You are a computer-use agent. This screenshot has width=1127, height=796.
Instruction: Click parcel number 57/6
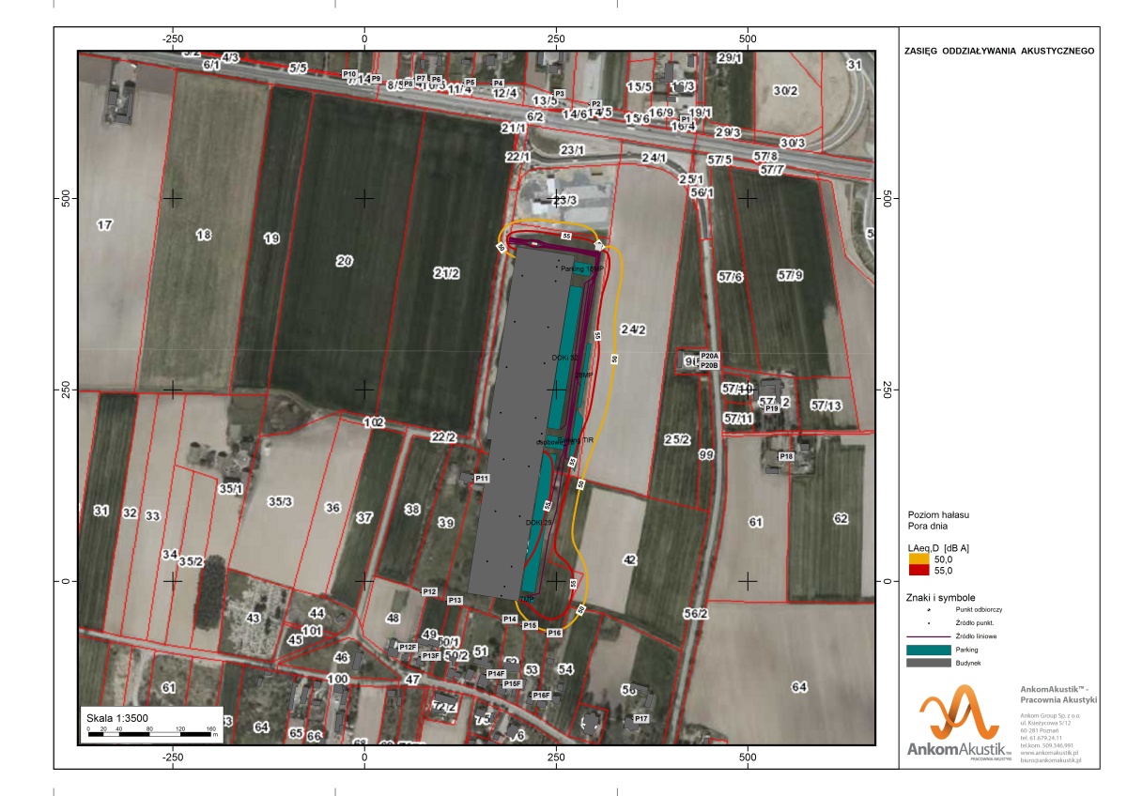click(730, 277)
